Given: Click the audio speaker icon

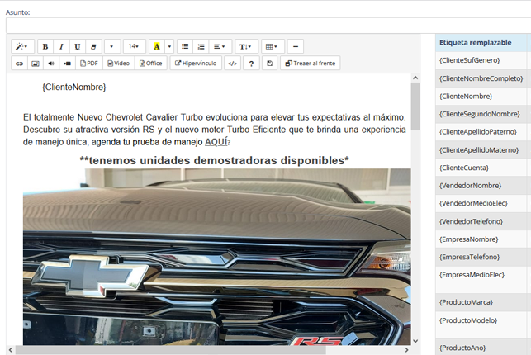Looking at the screenshot, I should click(51, 64).
